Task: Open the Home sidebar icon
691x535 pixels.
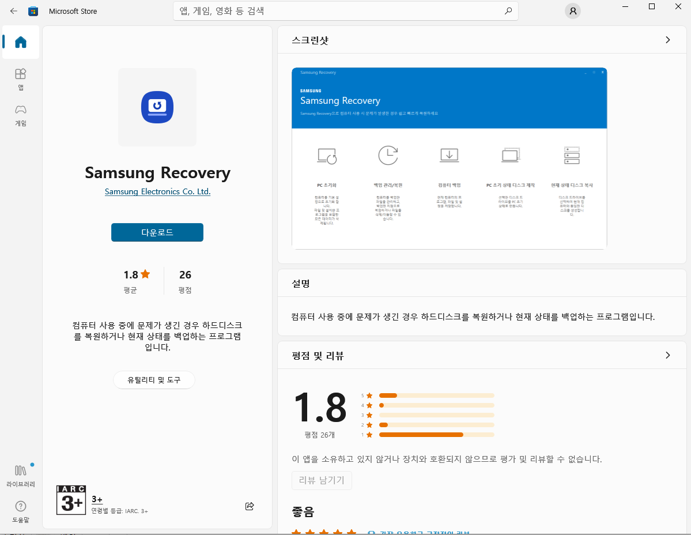Action: click(21, 42)
